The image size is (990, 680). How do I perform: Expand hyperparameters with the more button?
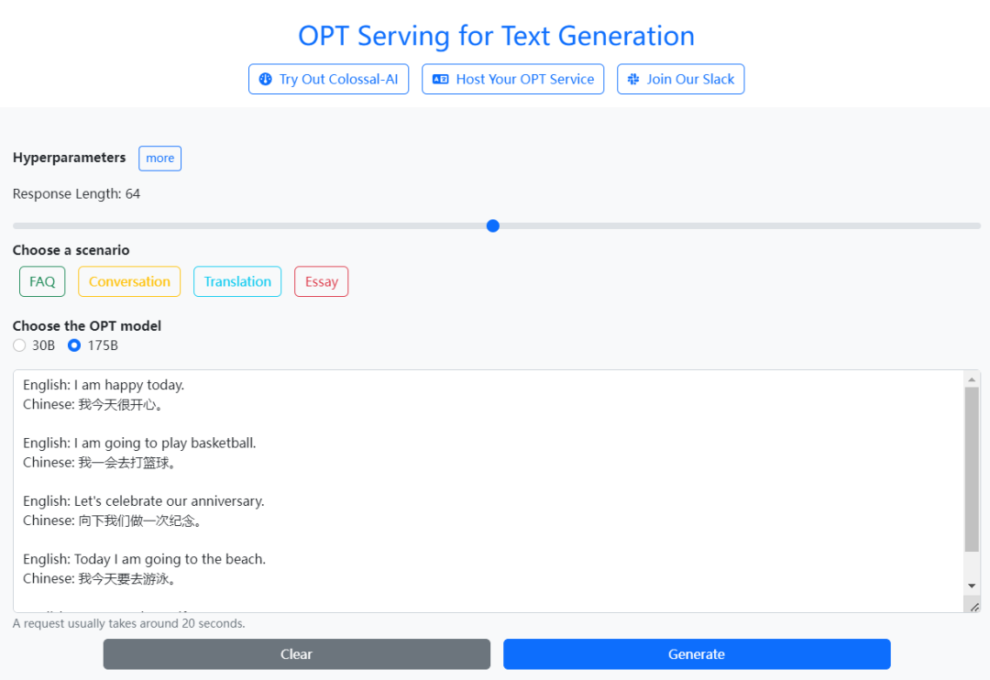159,159
